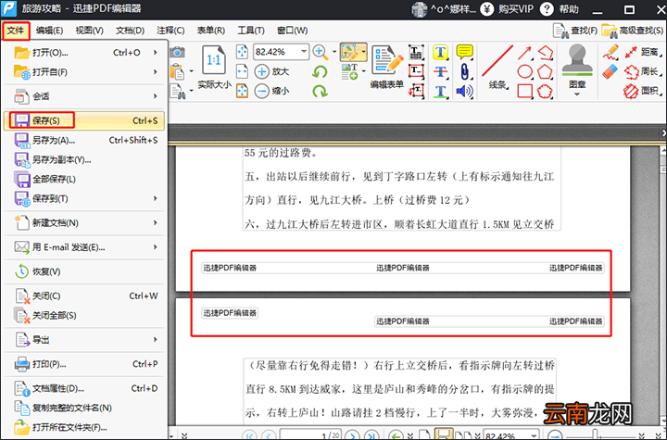Open 文档属性(D)... dialog entry
The image size is (667, 440).
84,388
